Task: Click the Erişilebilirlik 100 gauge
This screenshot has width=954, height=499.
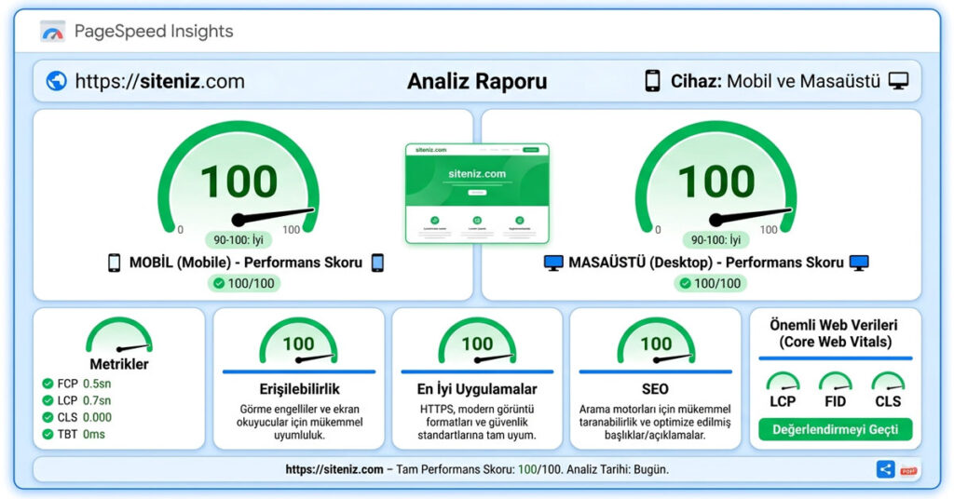Action: (298, 341)
